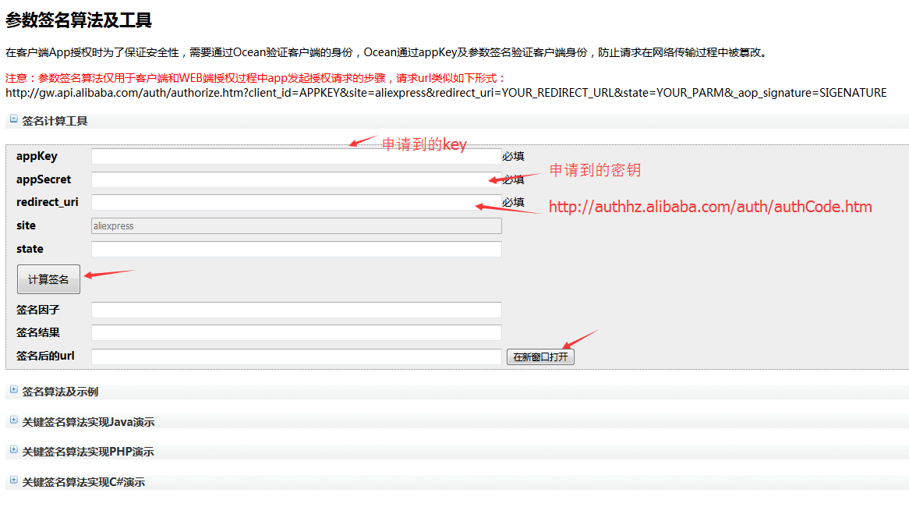This screenshot has height=518, width=909.
Task: Click the state field label
Action: [30, 249]
